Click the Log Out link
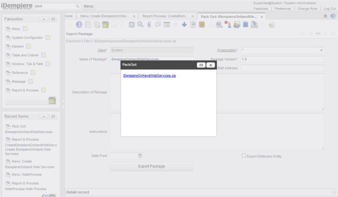The image size is (338, 197). 330,8
